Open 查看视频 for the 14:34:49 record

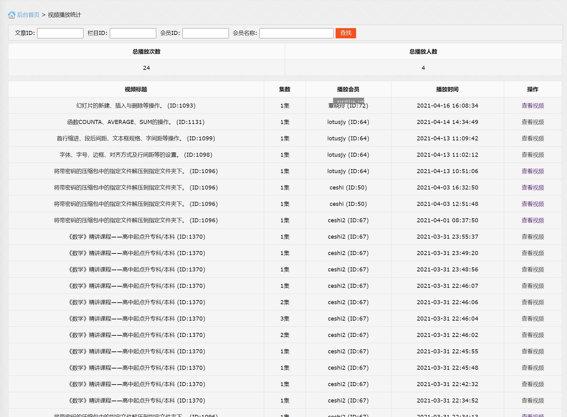[x=533, y=122]
